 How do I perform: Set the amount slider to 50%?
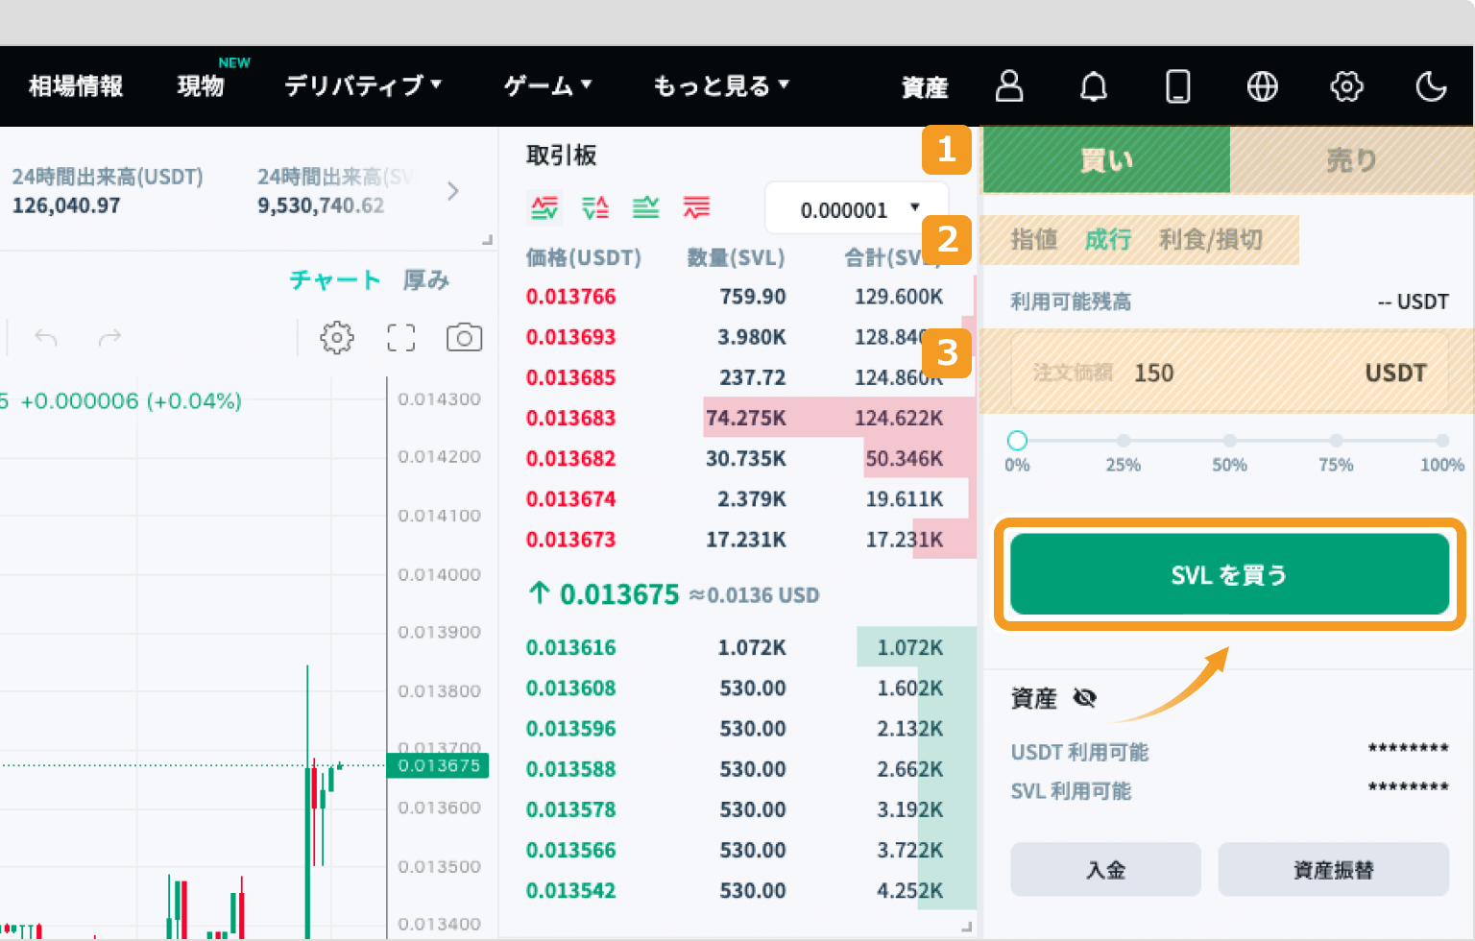coord(1229,439)
